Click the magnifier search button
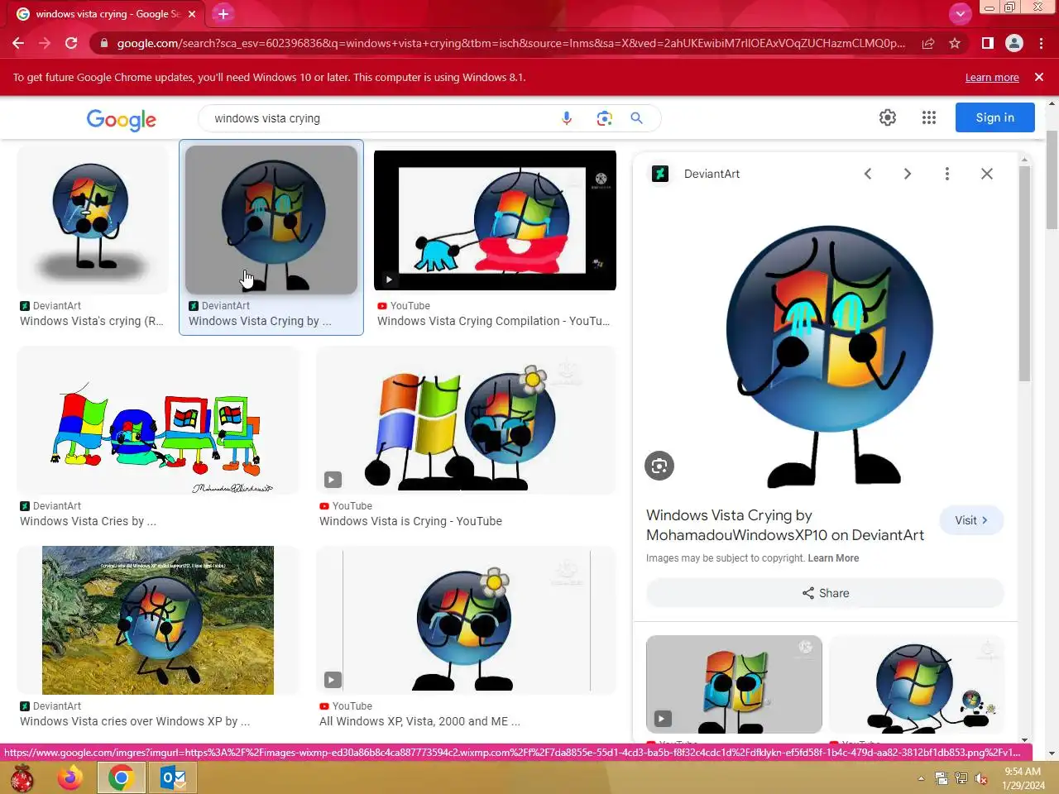This screenshot has height=794, width=1059. pos(636,118)
